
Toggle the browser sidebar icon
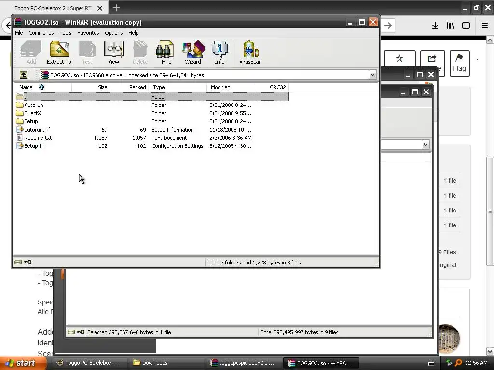tap(466, 26)
